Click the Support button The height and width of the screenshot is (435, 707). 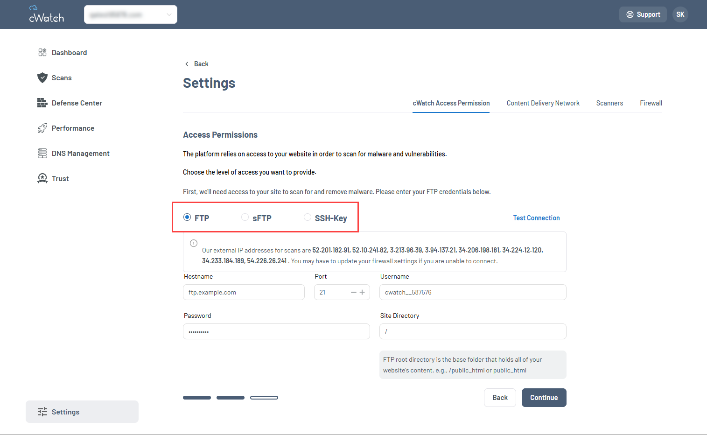coord(643,14)
